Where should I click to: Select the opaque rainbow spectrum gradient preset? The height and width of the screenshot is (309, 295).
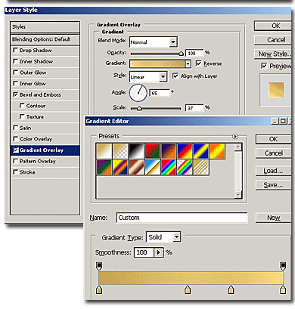point(169,167)
